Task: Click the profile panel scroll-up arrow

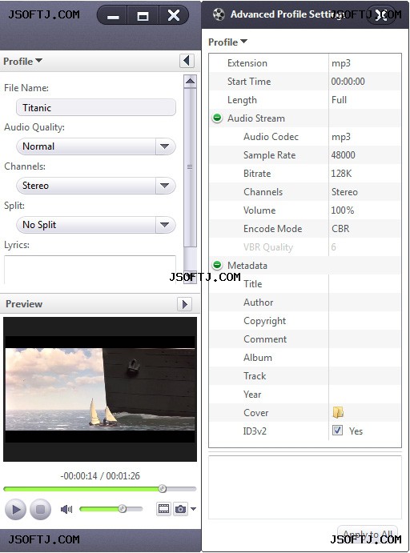Action: point(190,82)
